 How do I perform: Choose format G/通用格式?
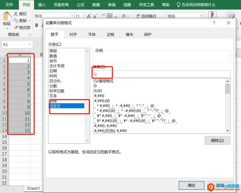coord(104,81)
